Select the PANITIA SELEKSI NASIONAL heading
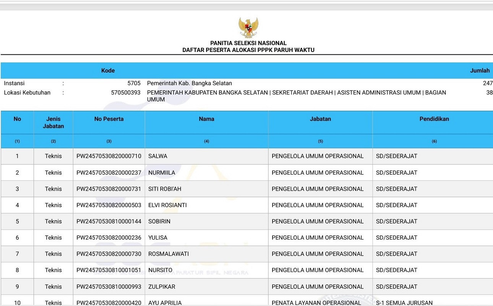The height and width of the screenshot is (306, 493). click(248, 43)
